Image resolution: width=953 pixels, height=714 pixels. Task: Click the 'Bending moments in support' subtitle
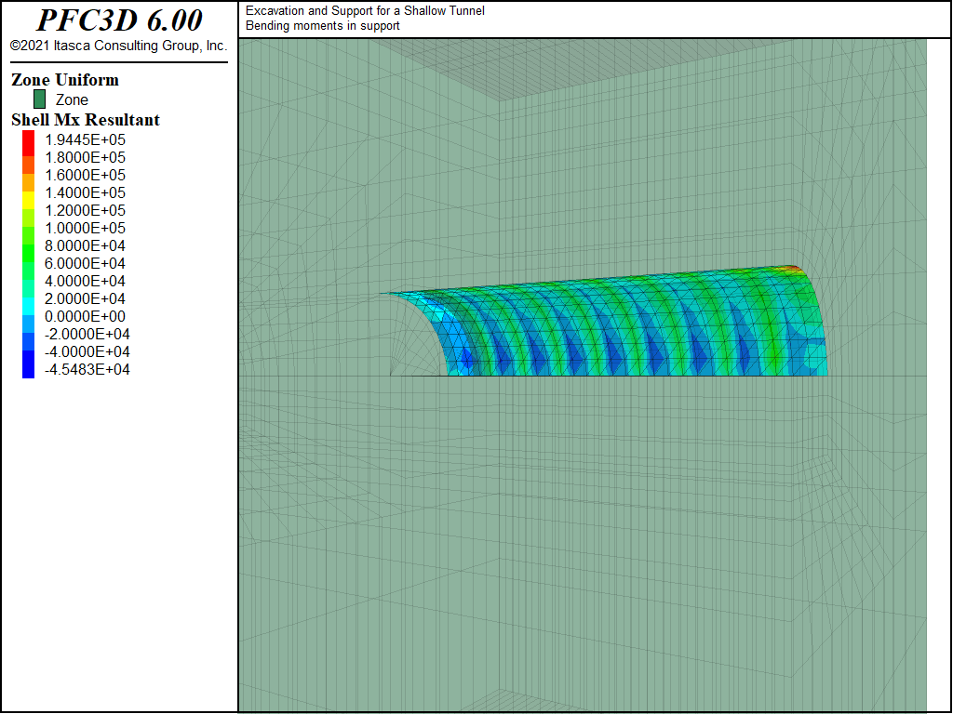point(322,26)
